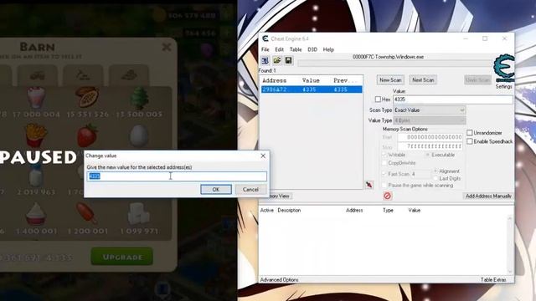Select the egg item in Barn
The width and height of the screenshot is (536, 301).
pyautogui.click(x=139, y=135)
